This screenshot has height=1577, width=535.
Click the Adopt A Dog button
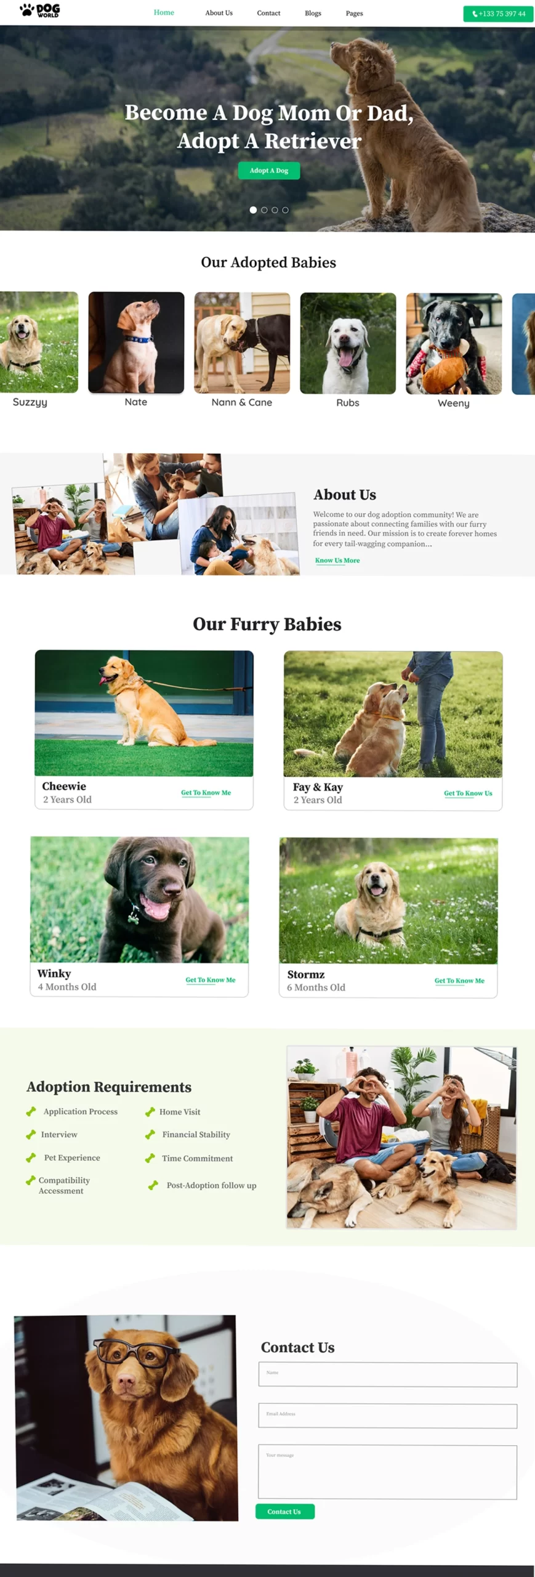point(269,171)
